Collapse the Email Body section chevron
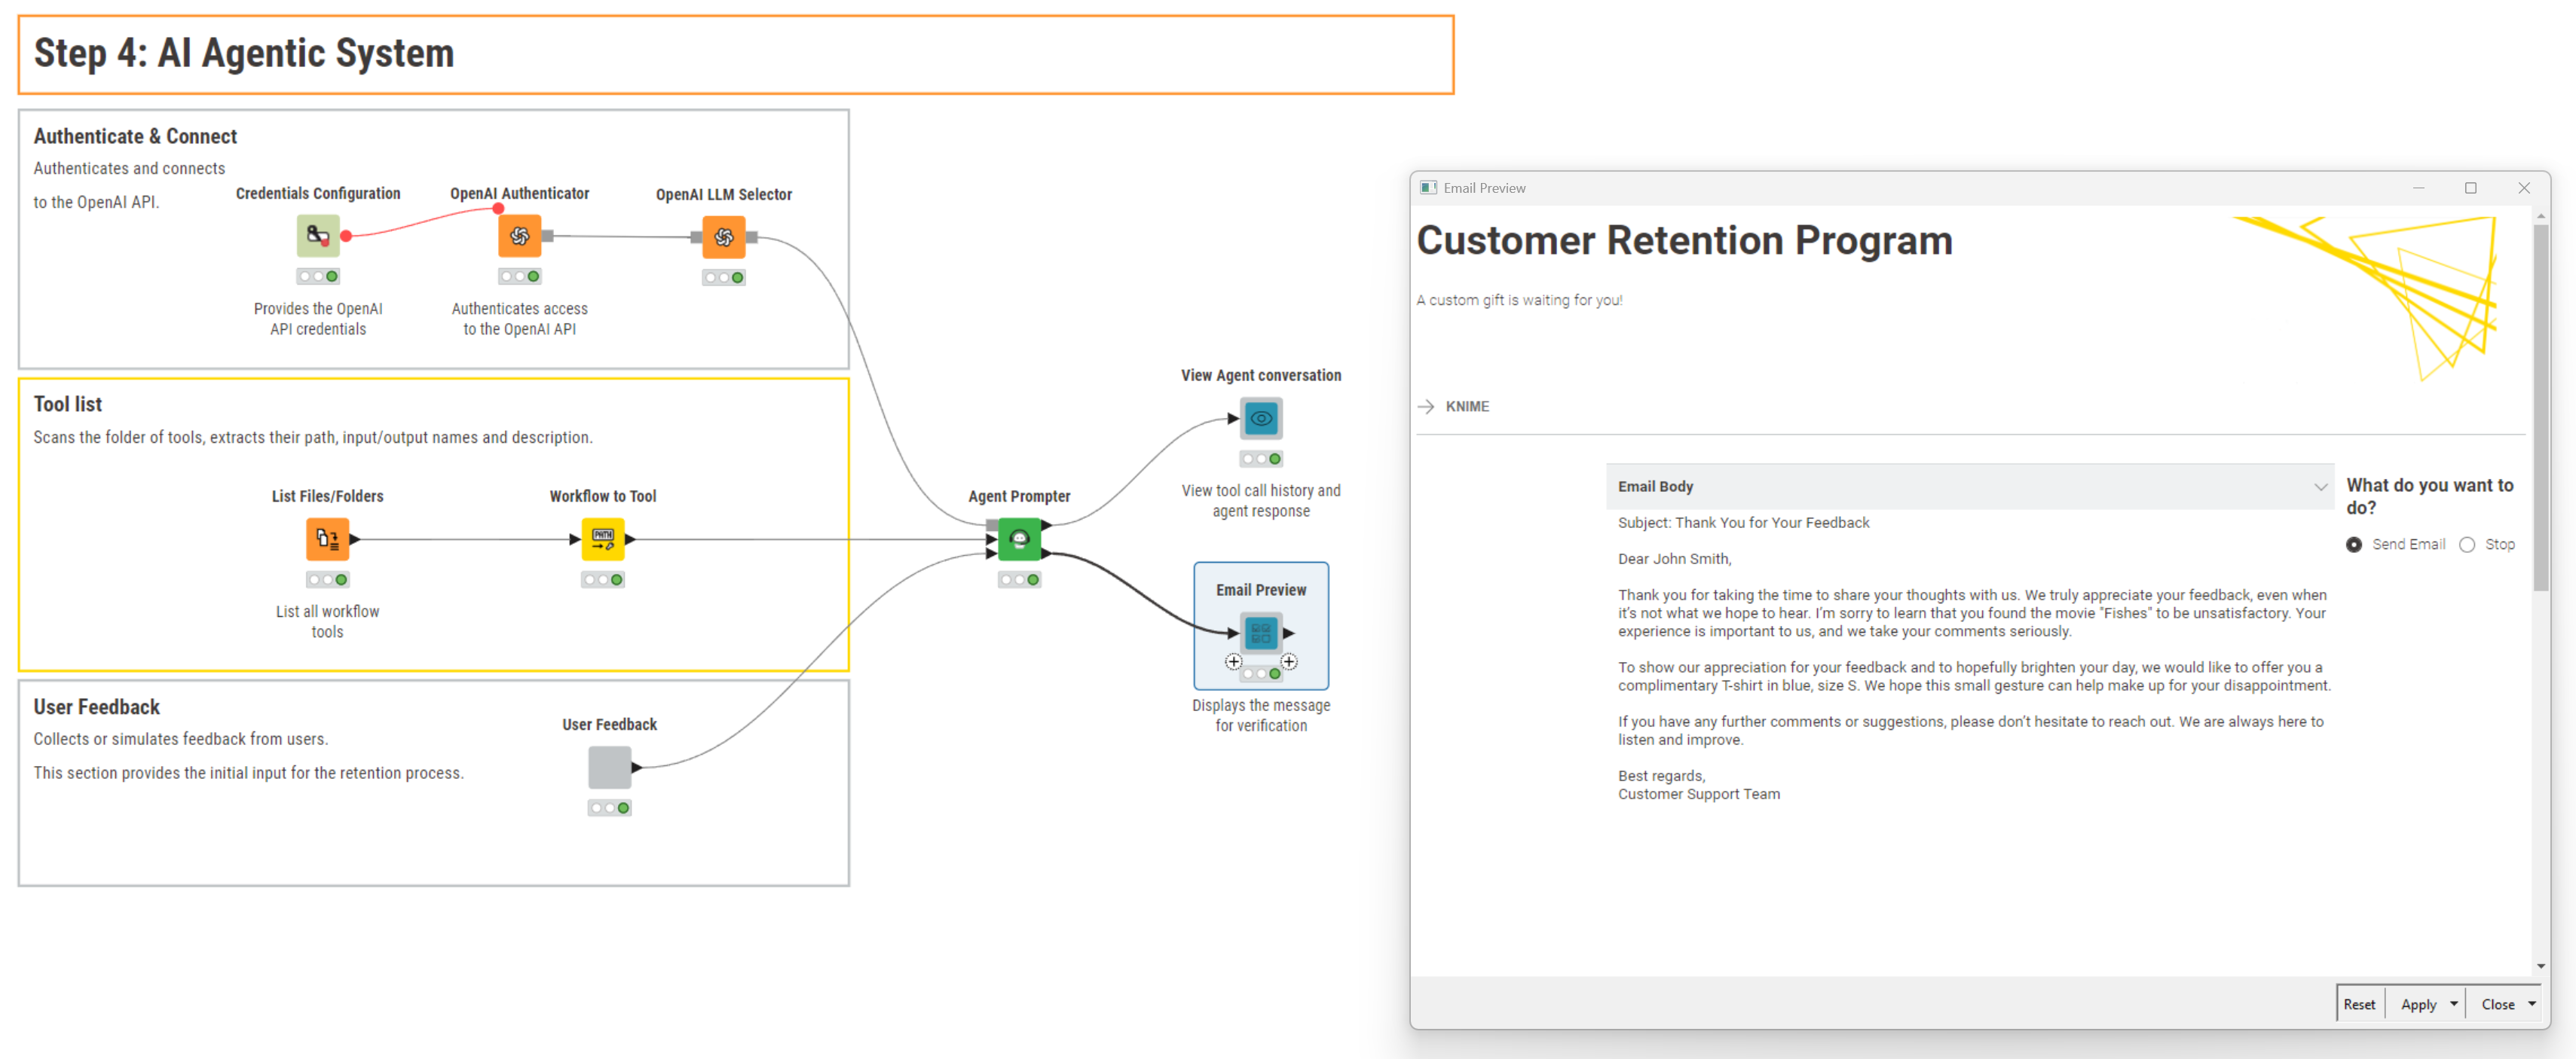This screenshot has height=1059, width=2576. click(x=2320, y=487)
